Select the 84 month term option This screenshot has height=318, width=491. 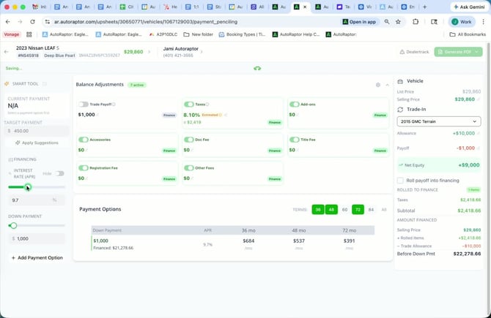click(x=371, y=210)
